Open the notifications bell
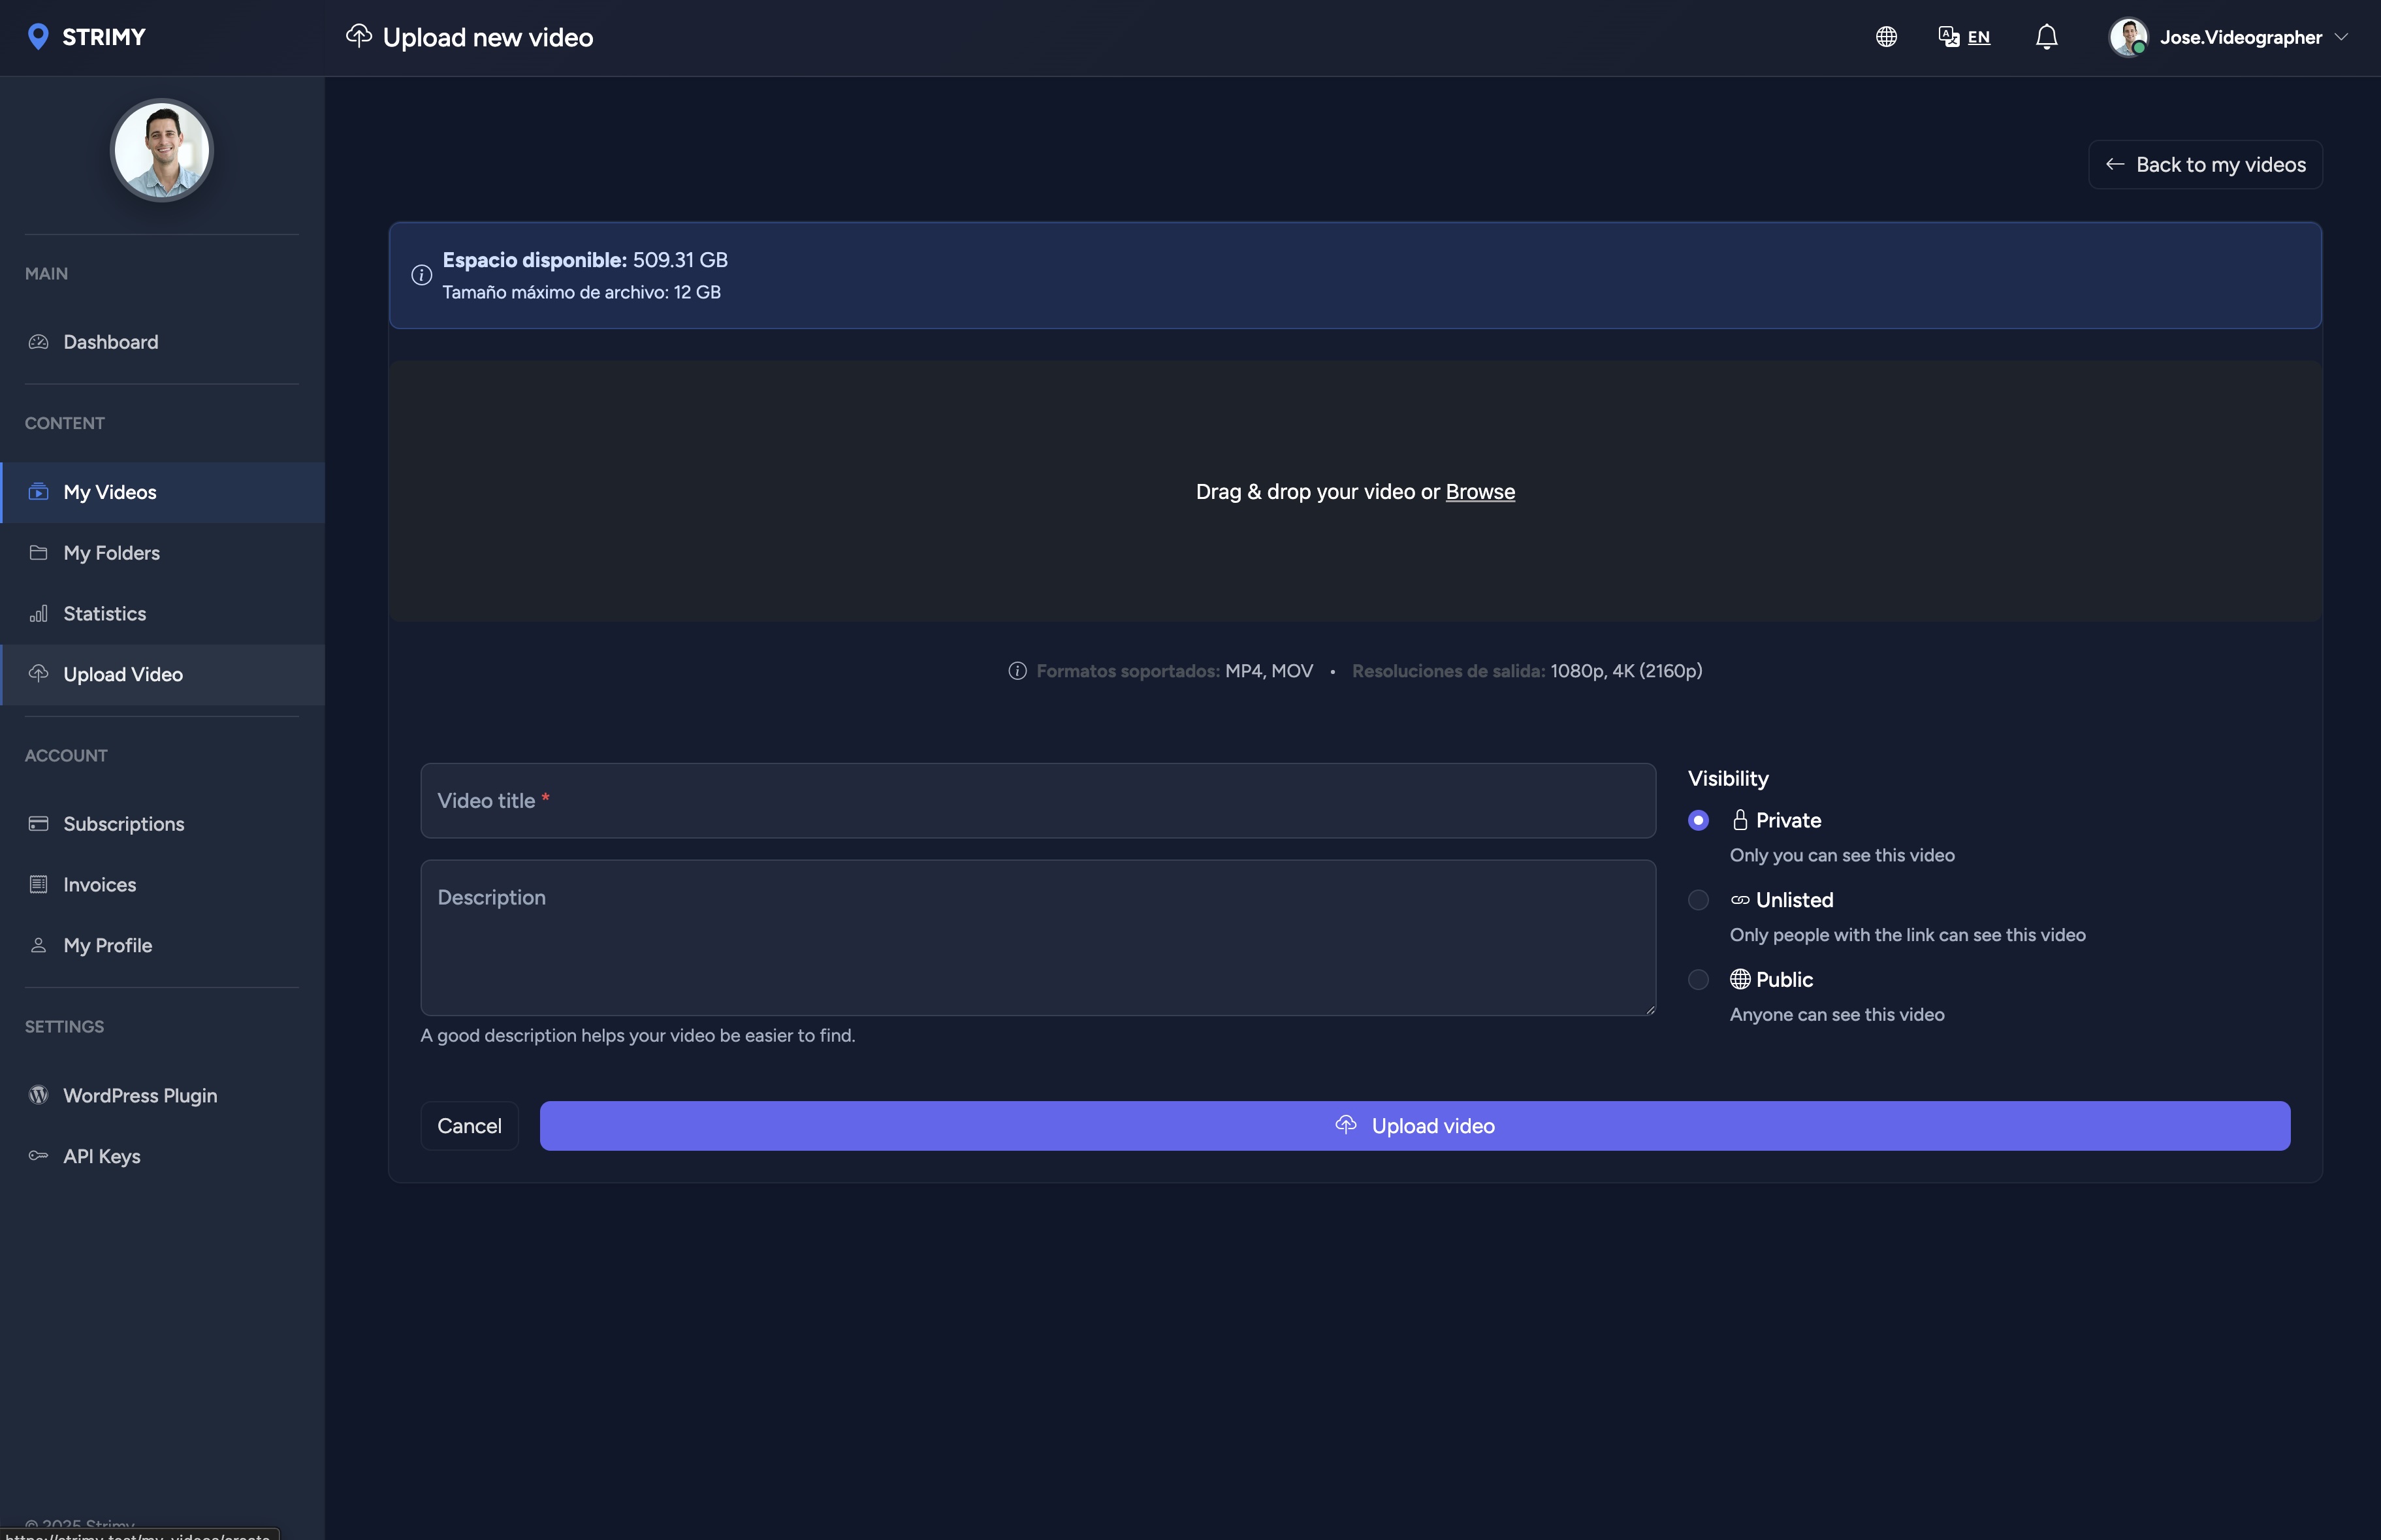The width and height of the screenshot is (2381, 1540). point(2046,37)
